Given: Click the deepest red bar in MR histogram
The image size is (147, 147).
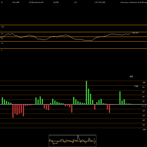Looking at the screenshot, I should pyautogui.click(x=13, y=111).
